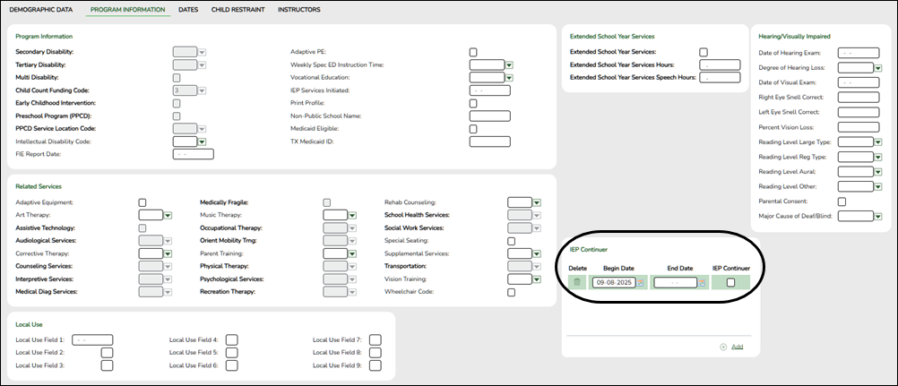898x386 pixels.
Task: Open the DEMOGRAPHIC DATA tab
Action: click(x=40, y=10)
